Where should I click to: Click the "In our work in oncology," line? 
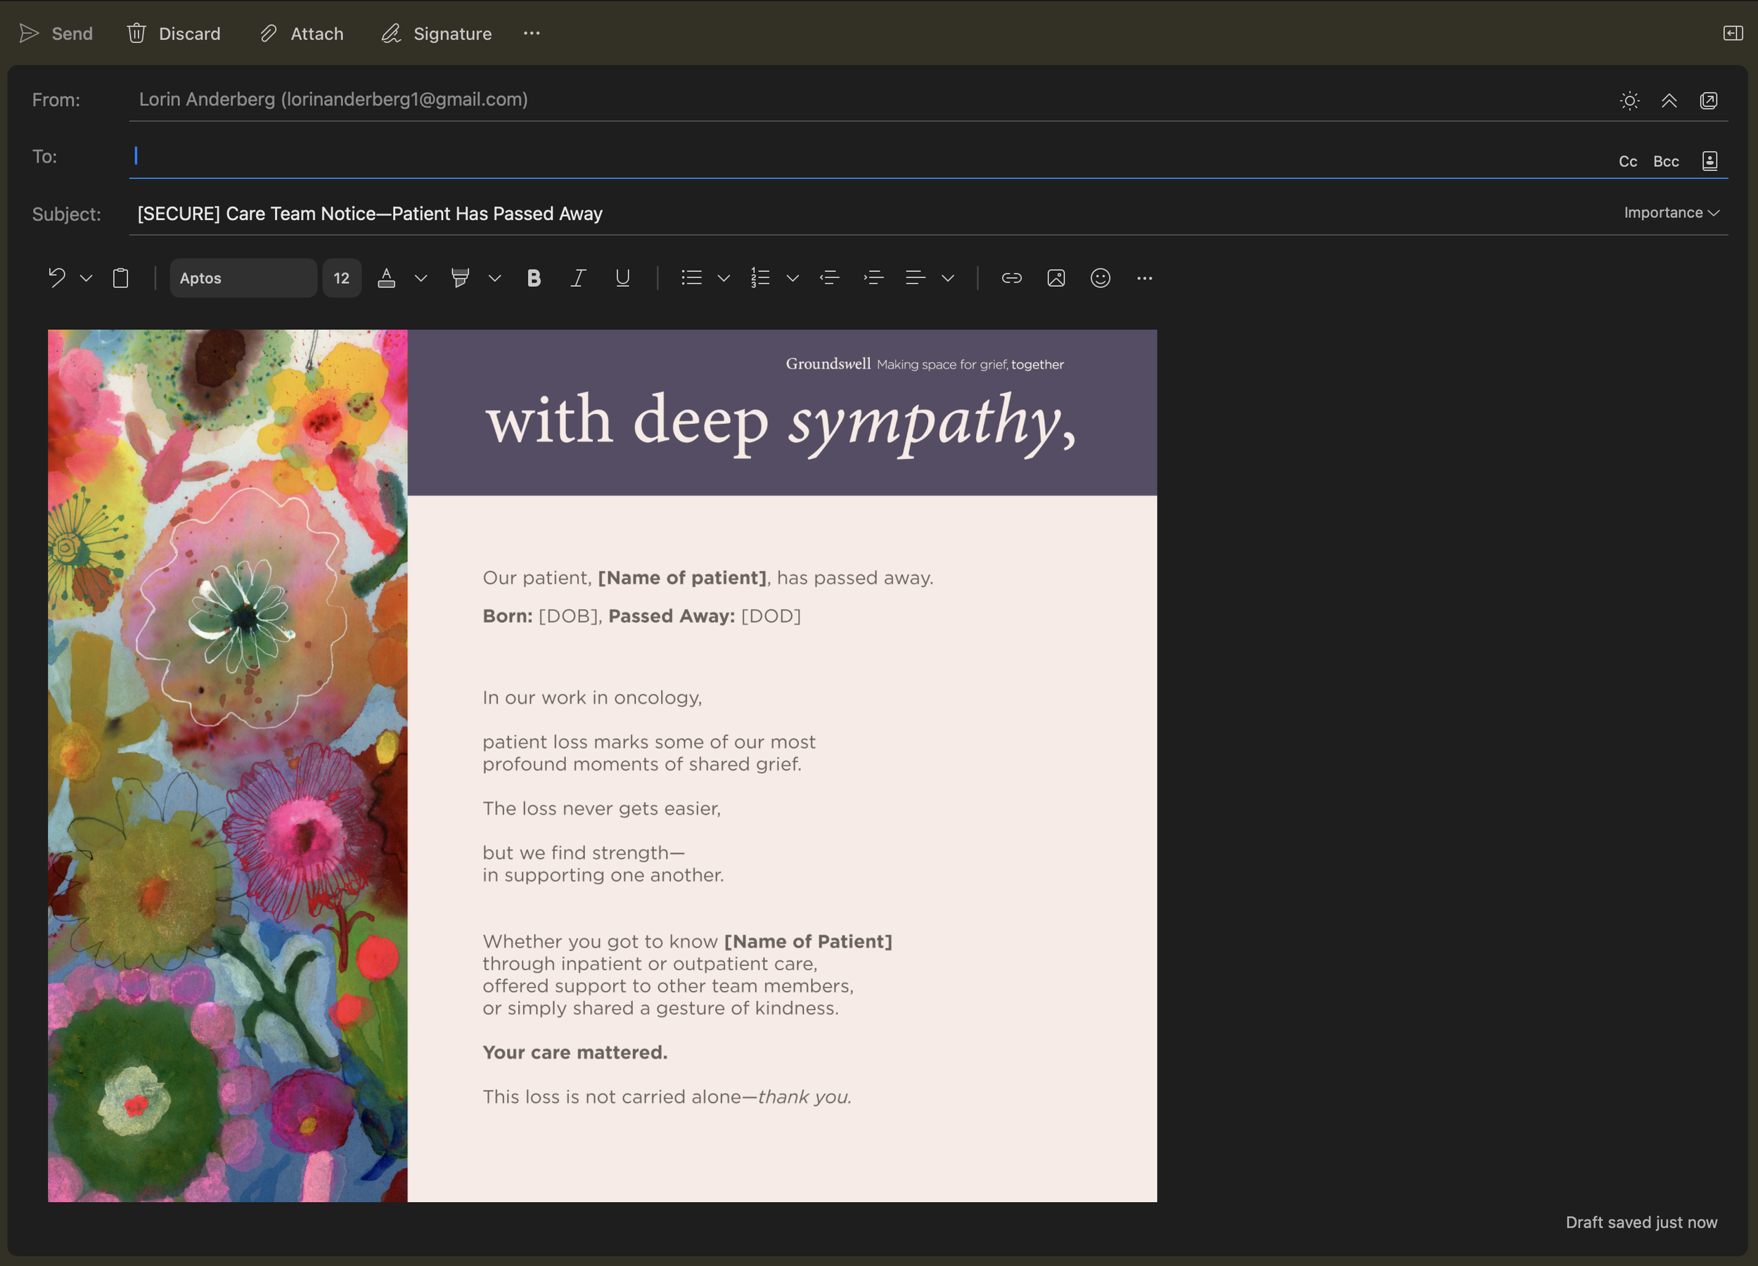592,697
